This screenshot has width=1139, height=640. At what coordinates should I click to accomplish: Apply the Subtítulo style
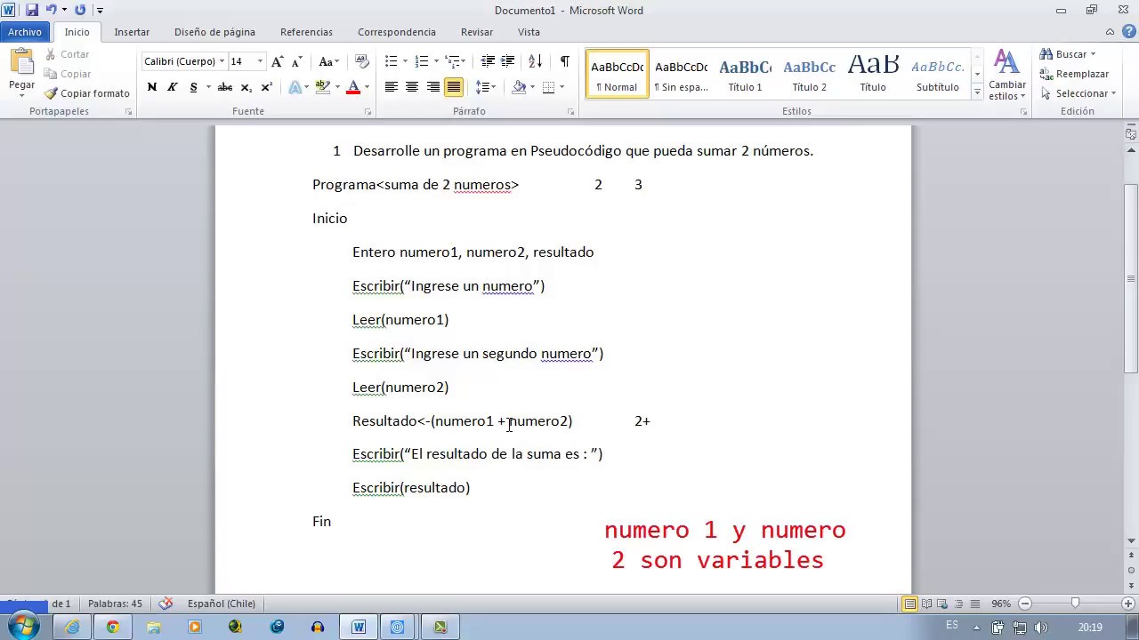tap(937, 75)
